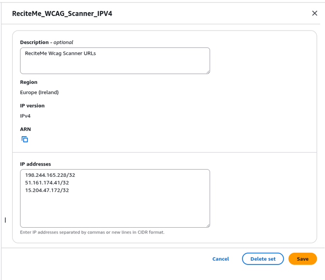Close the ReciteMe_WCAG_Scanner_IPV4 dialog
Screen dimensions: 325x280
pyautogui.click(x=314, y=14)
